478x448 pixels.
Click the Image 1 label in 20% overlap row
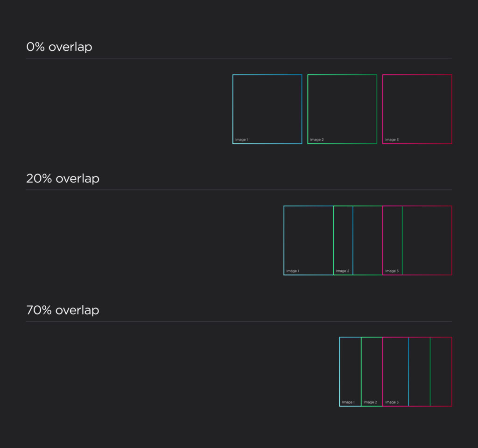292,271
